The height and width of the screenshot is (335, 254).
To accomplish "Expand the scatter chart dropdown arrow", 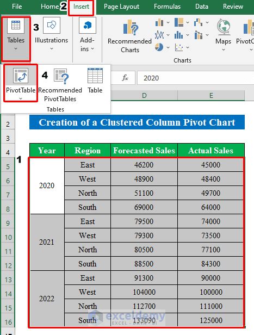I will [188, 47].
